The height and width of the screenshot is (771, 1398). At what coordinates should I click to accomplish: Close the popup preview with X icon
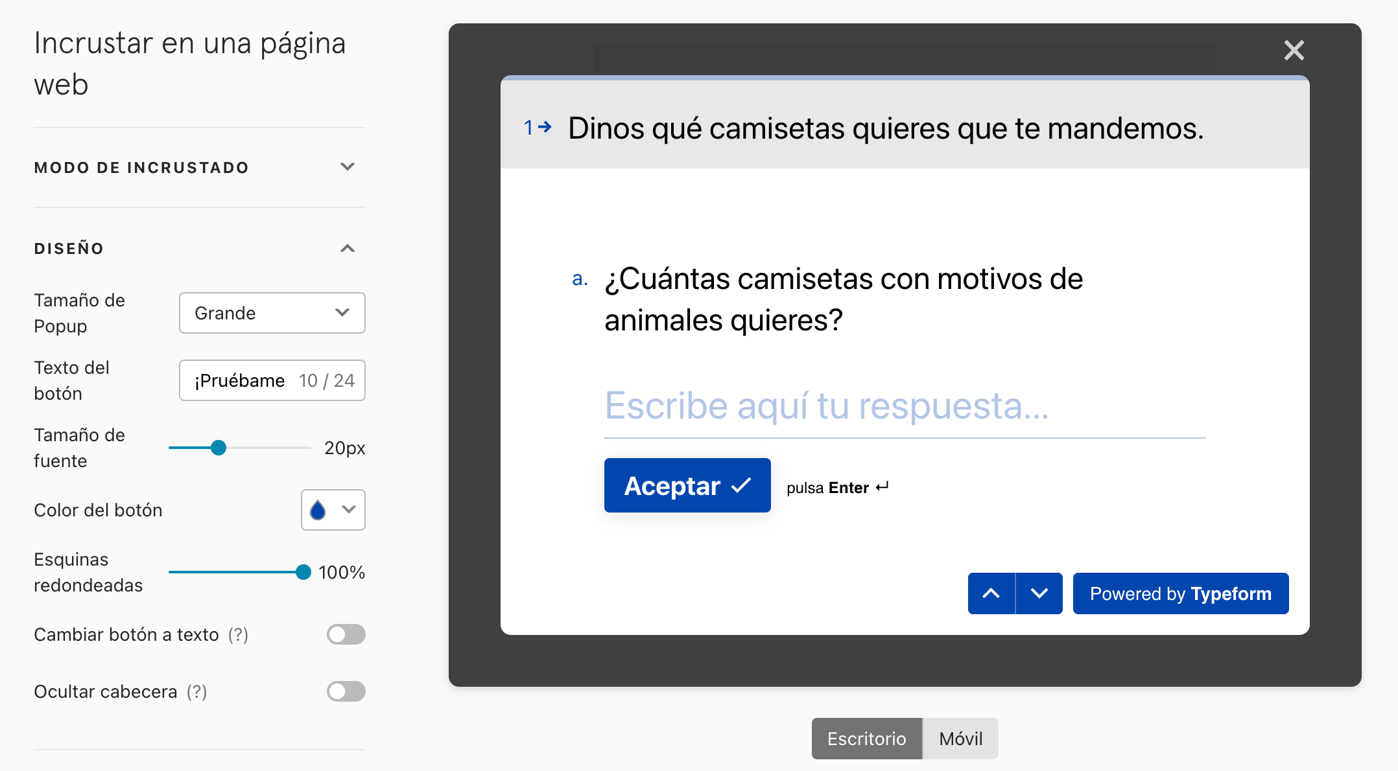1294,50
